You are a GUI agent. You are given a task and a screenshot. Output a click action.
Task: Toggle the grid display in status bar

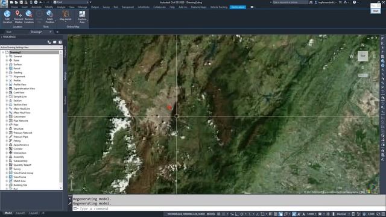coord(218,214)
